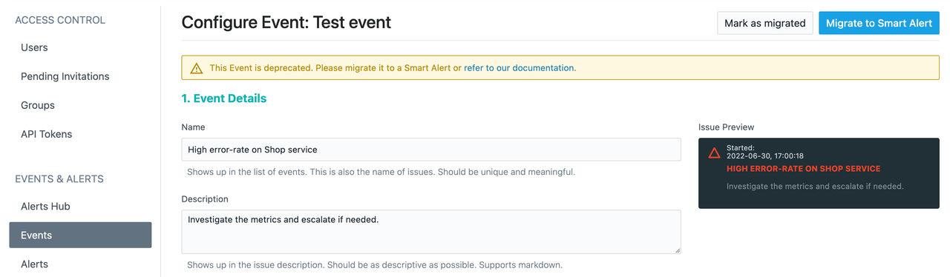950x277 pixels.
Task: Click into the Description text area
Action: pyautogui.click(x=431, y=232)
